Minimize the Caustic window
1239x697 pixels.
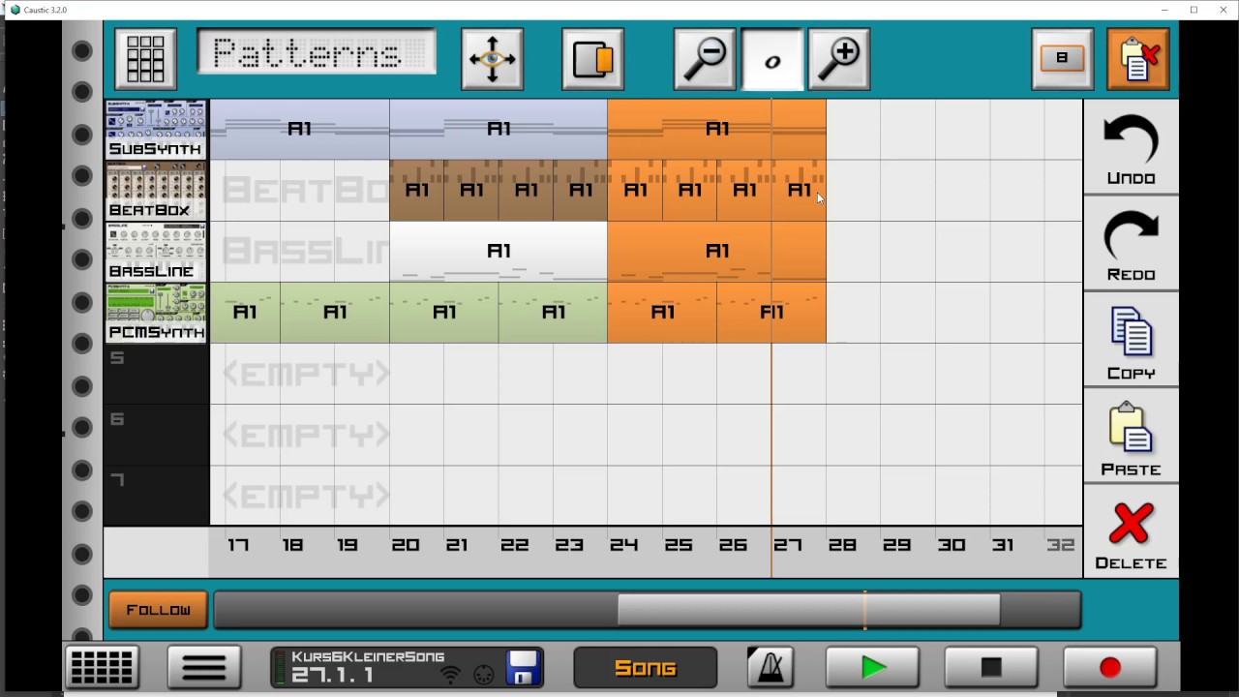click(1164, 10)
